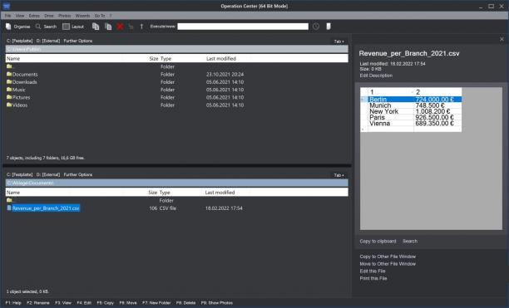Open the Tab dropdown in lower pane
This screenshot has height=308, width=509.
click(x=339, y=175)
